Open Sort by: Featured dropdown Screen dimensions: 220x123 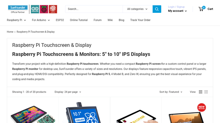(171, 92)
